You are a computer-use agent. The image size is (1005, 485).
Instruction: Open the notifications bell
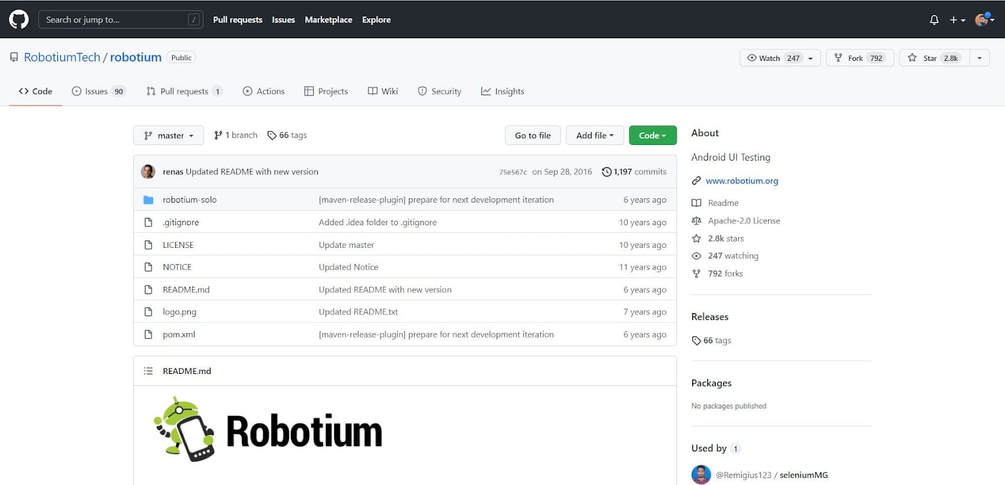click(934, 20)
